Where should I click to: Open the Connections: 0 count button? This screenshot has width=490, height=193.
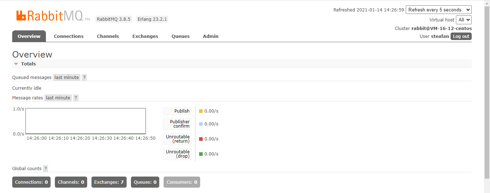[31, 182]
